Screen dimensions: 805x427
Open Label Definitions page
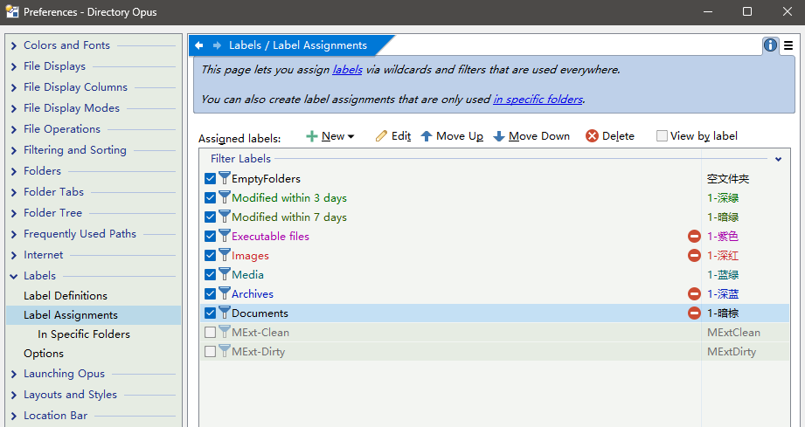(66, 296)
